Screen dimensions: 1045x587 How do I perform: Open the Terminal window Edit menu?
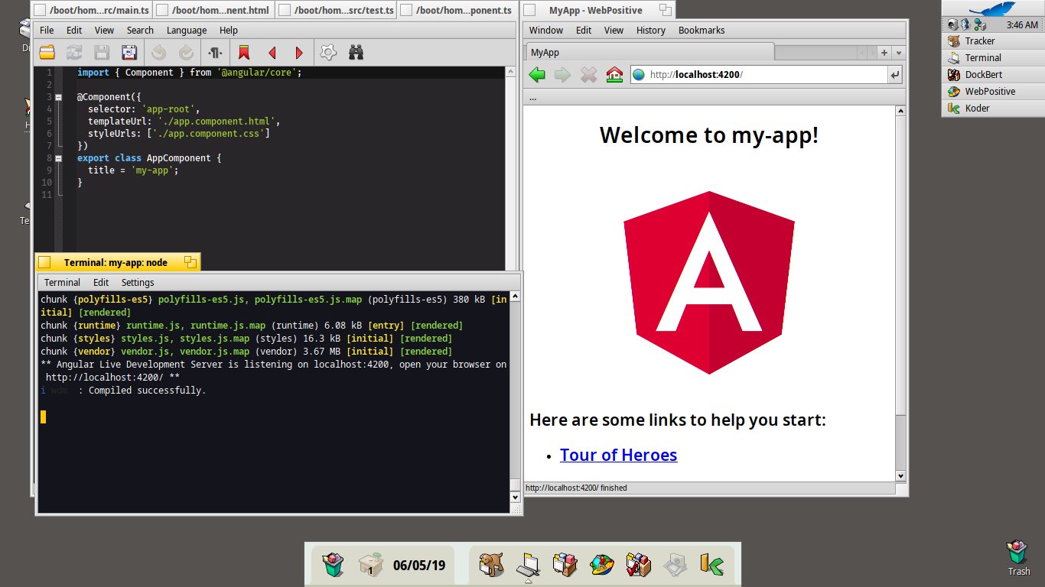tap(101, 283)
